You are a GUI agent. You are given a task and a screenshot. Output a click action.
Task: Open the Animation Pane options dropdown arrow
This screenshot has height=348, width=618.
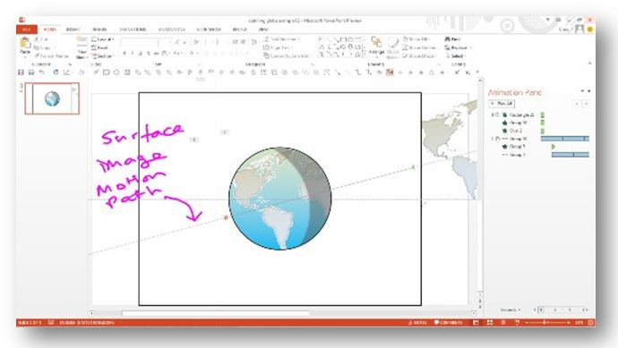(x=582, y=91)
